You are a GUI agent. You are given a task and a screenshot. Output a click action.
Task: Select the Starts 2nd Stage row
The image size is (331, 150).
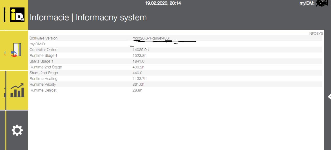[x=176, y=73]
